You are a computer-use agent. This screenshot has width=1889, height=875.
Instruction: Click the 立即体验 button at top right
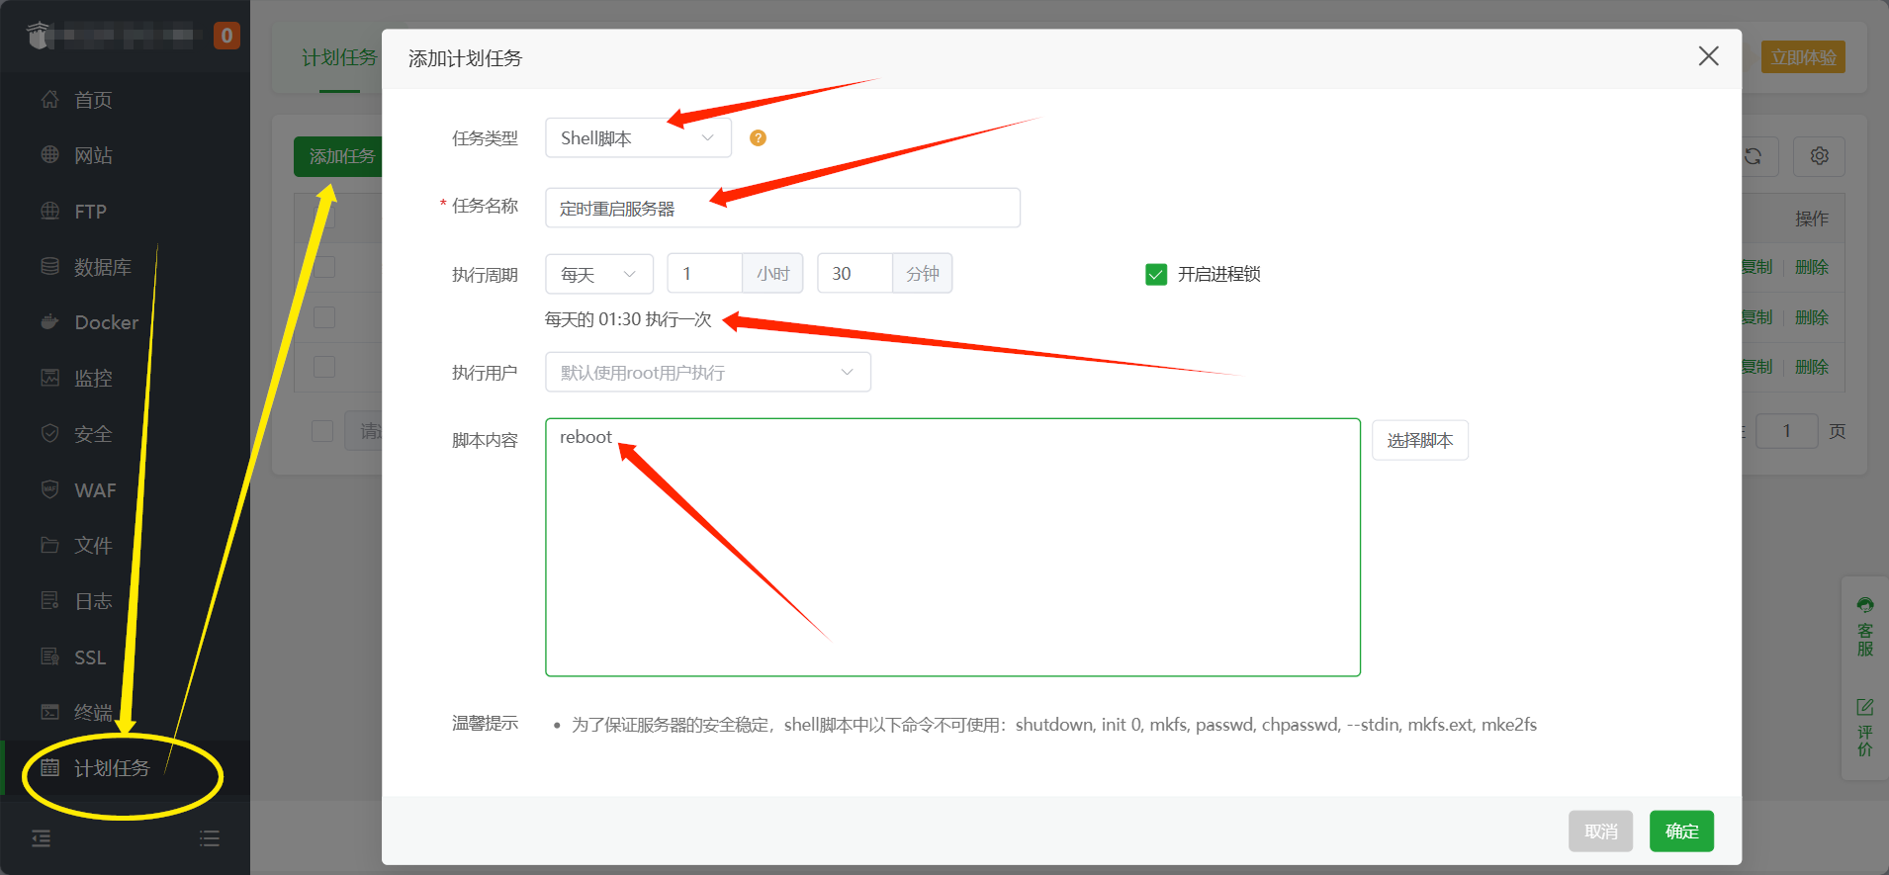tap(1803, 57)
